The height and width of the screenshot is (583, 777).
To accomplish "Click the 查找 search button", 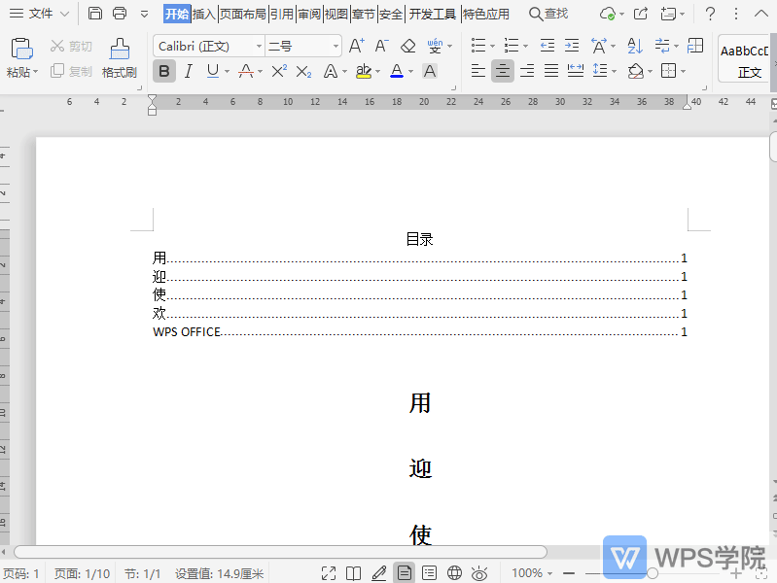I will (x=548, y=14).
